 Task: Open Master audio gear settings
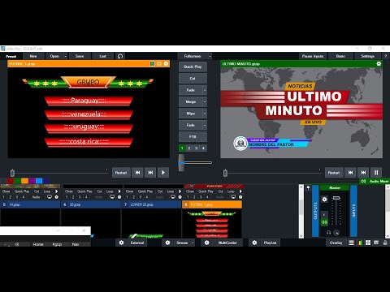[x=324, y=200]
